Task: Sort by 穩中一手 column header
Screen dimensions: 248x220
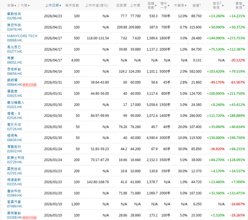Action: coord(165,5)
